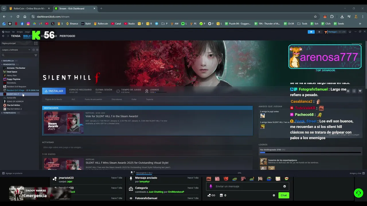This screenshot has height=206, width=367.
Task: Open the Ver menu
Action: [x=13, y=32]
